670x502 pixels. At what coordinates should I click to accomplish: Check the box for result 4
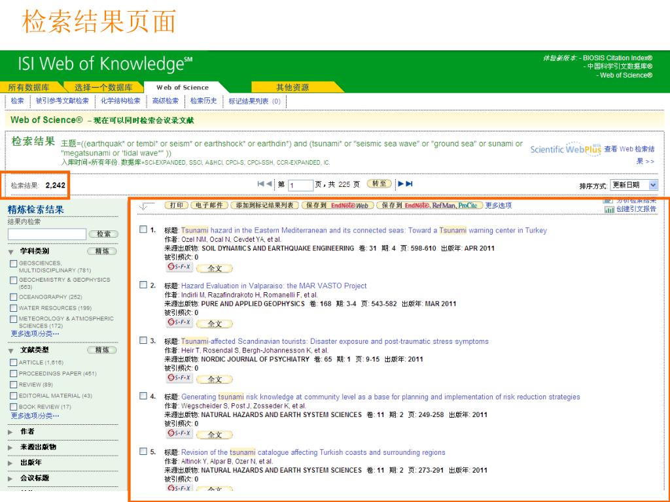coord(143,396)
